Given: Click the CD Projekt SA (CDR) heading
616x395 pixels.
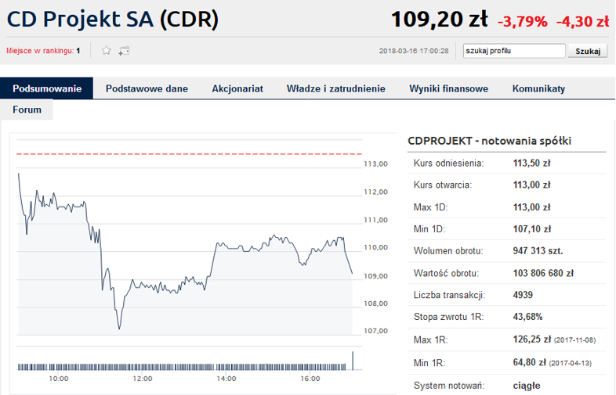Looking at the screenshot, I should 113,19.
